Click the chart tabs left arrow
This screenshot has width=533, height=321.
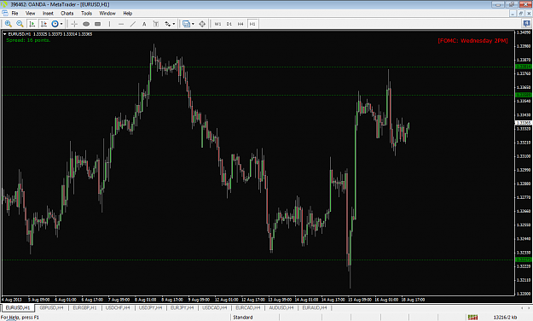tap(523, 307)
